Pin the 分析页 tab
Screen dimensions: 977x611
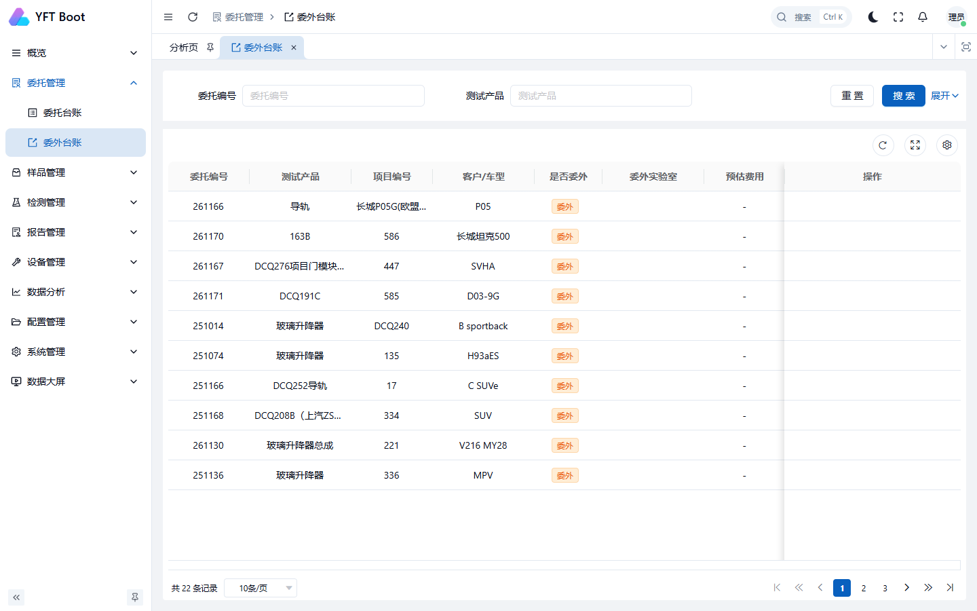pyautogui.click(x=210, y=48)
